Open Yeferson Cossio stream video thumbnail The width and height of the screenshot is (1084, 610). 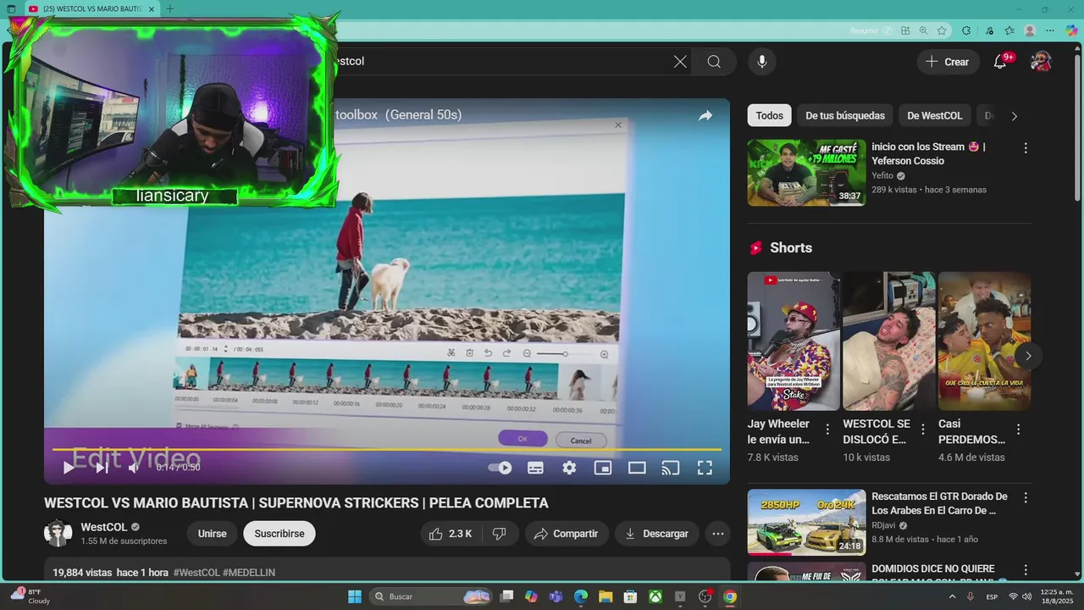tap(806, 173)
